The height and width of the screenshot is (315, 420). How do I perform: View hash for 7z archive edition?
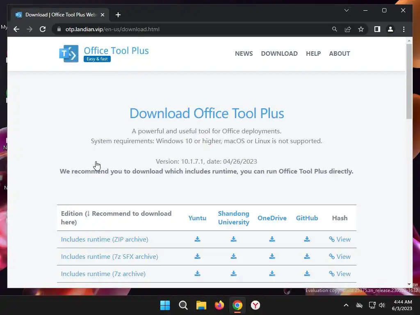tap(340, 274)
